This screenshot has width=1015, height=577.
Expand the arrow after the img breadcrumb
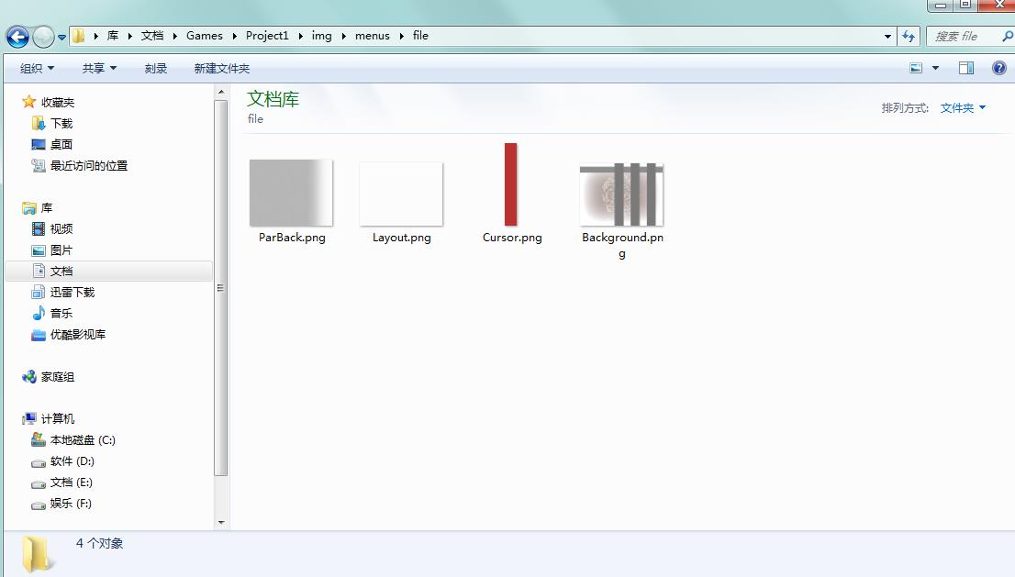coord(344,36)
